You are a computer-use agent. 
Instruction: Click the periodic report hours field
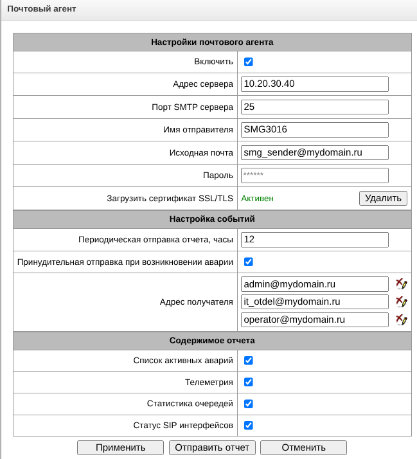pyautogui.click(x=315, y=239)
